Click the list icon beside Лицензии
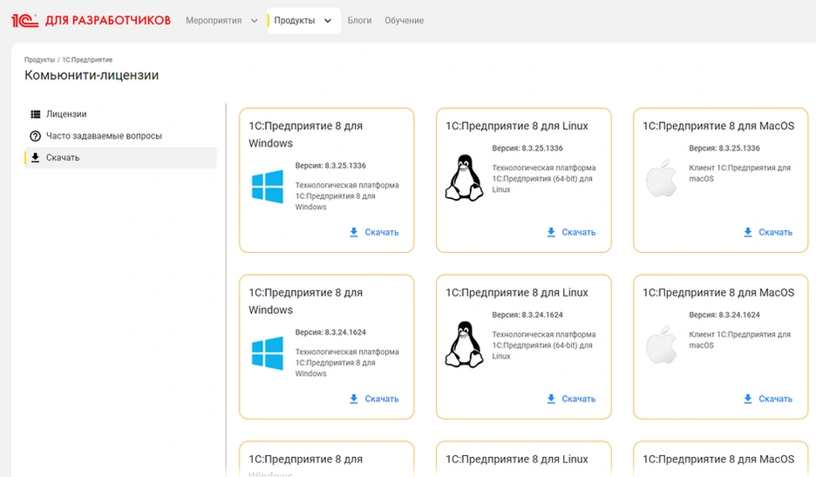 click(x=36, y=114)
